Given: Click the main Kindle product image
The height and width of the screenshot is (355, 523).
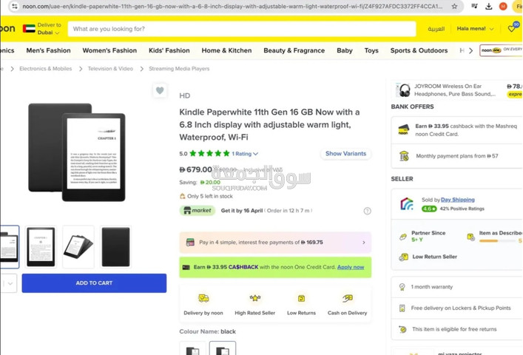Looking at the screenshot, I should [x=77, y=152].
